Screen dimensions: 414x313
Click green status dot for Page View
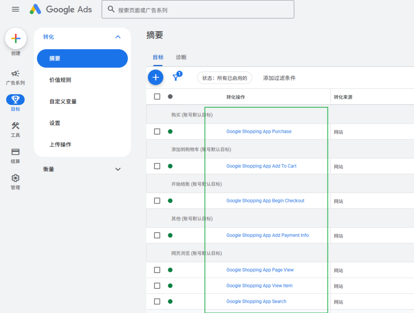click(170, 270)
